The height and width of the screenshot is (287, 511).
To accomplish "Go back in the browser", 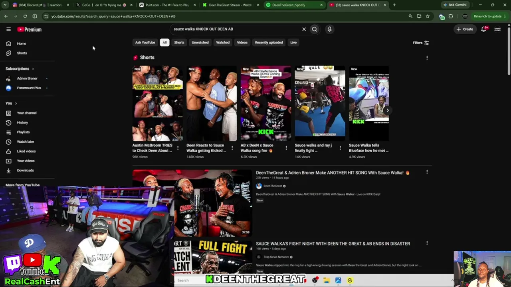I will (x=6, y=16).
